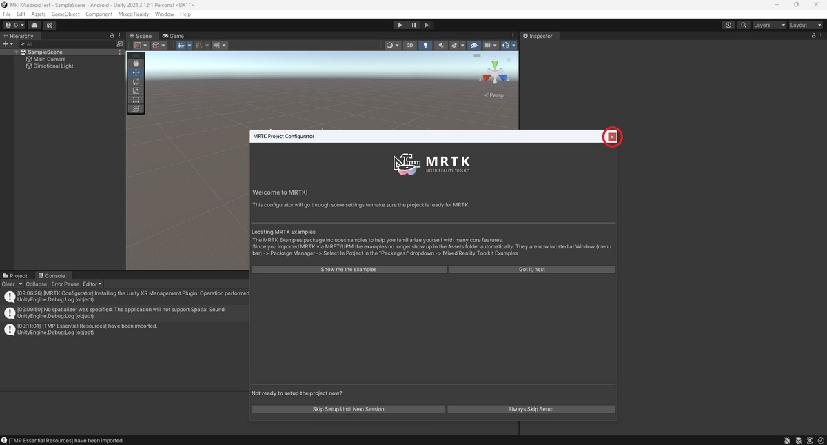
Task: Switch to the Project tab
Action: point(15,276)
